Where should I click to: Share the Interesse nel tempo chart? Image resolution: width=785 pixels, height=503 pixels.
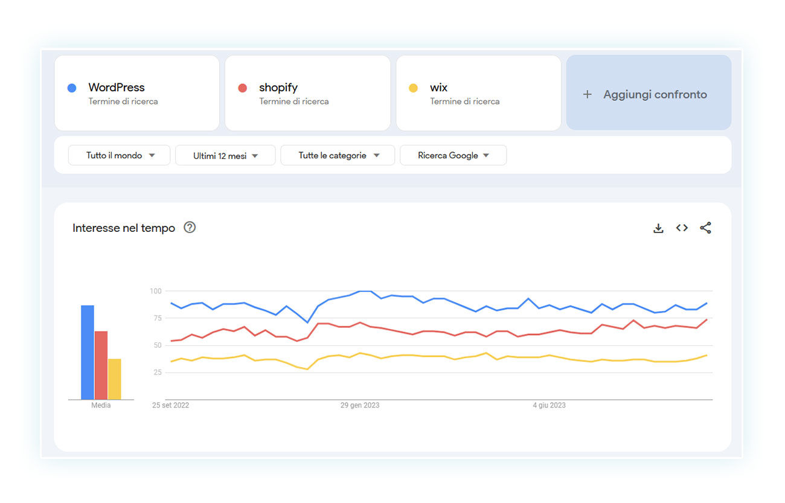[x=705, y=228]
